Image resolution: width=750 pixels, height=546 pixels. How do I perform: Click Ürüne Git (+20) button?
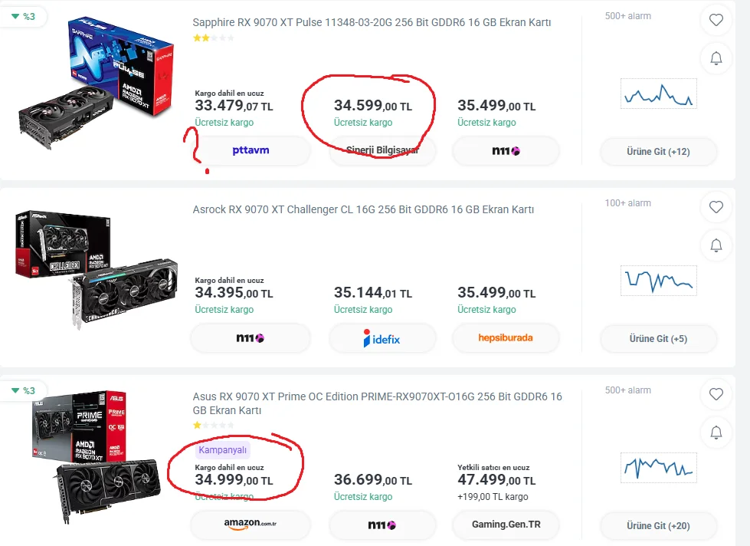tap(658, 526)
